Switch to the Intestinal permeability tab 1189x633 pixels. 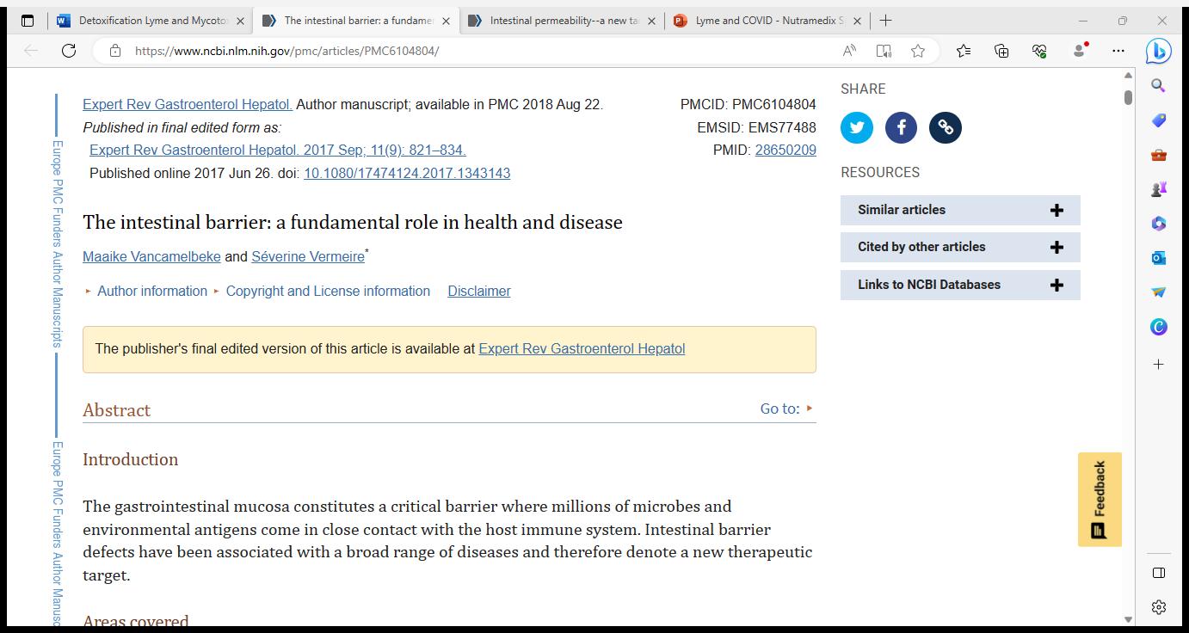click(x=563, y=21)
